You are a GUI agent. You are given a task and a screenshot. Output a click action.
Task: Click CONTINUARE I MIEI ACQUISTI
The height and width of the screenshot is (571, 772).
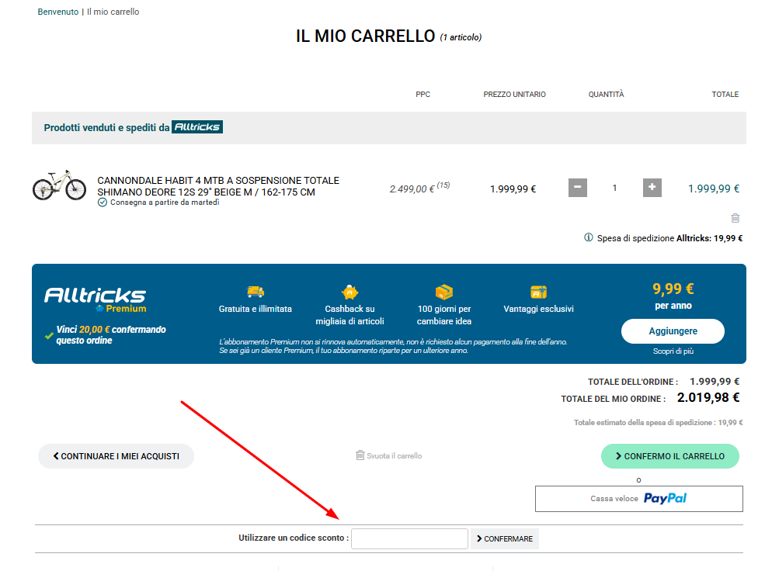point(115,456)
